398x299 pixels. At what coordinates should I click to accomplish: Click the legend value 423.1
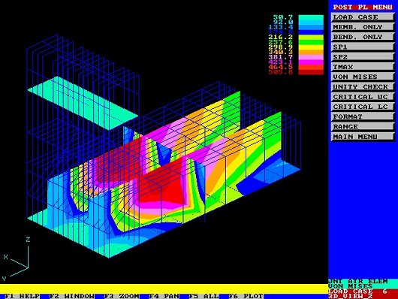281,62
